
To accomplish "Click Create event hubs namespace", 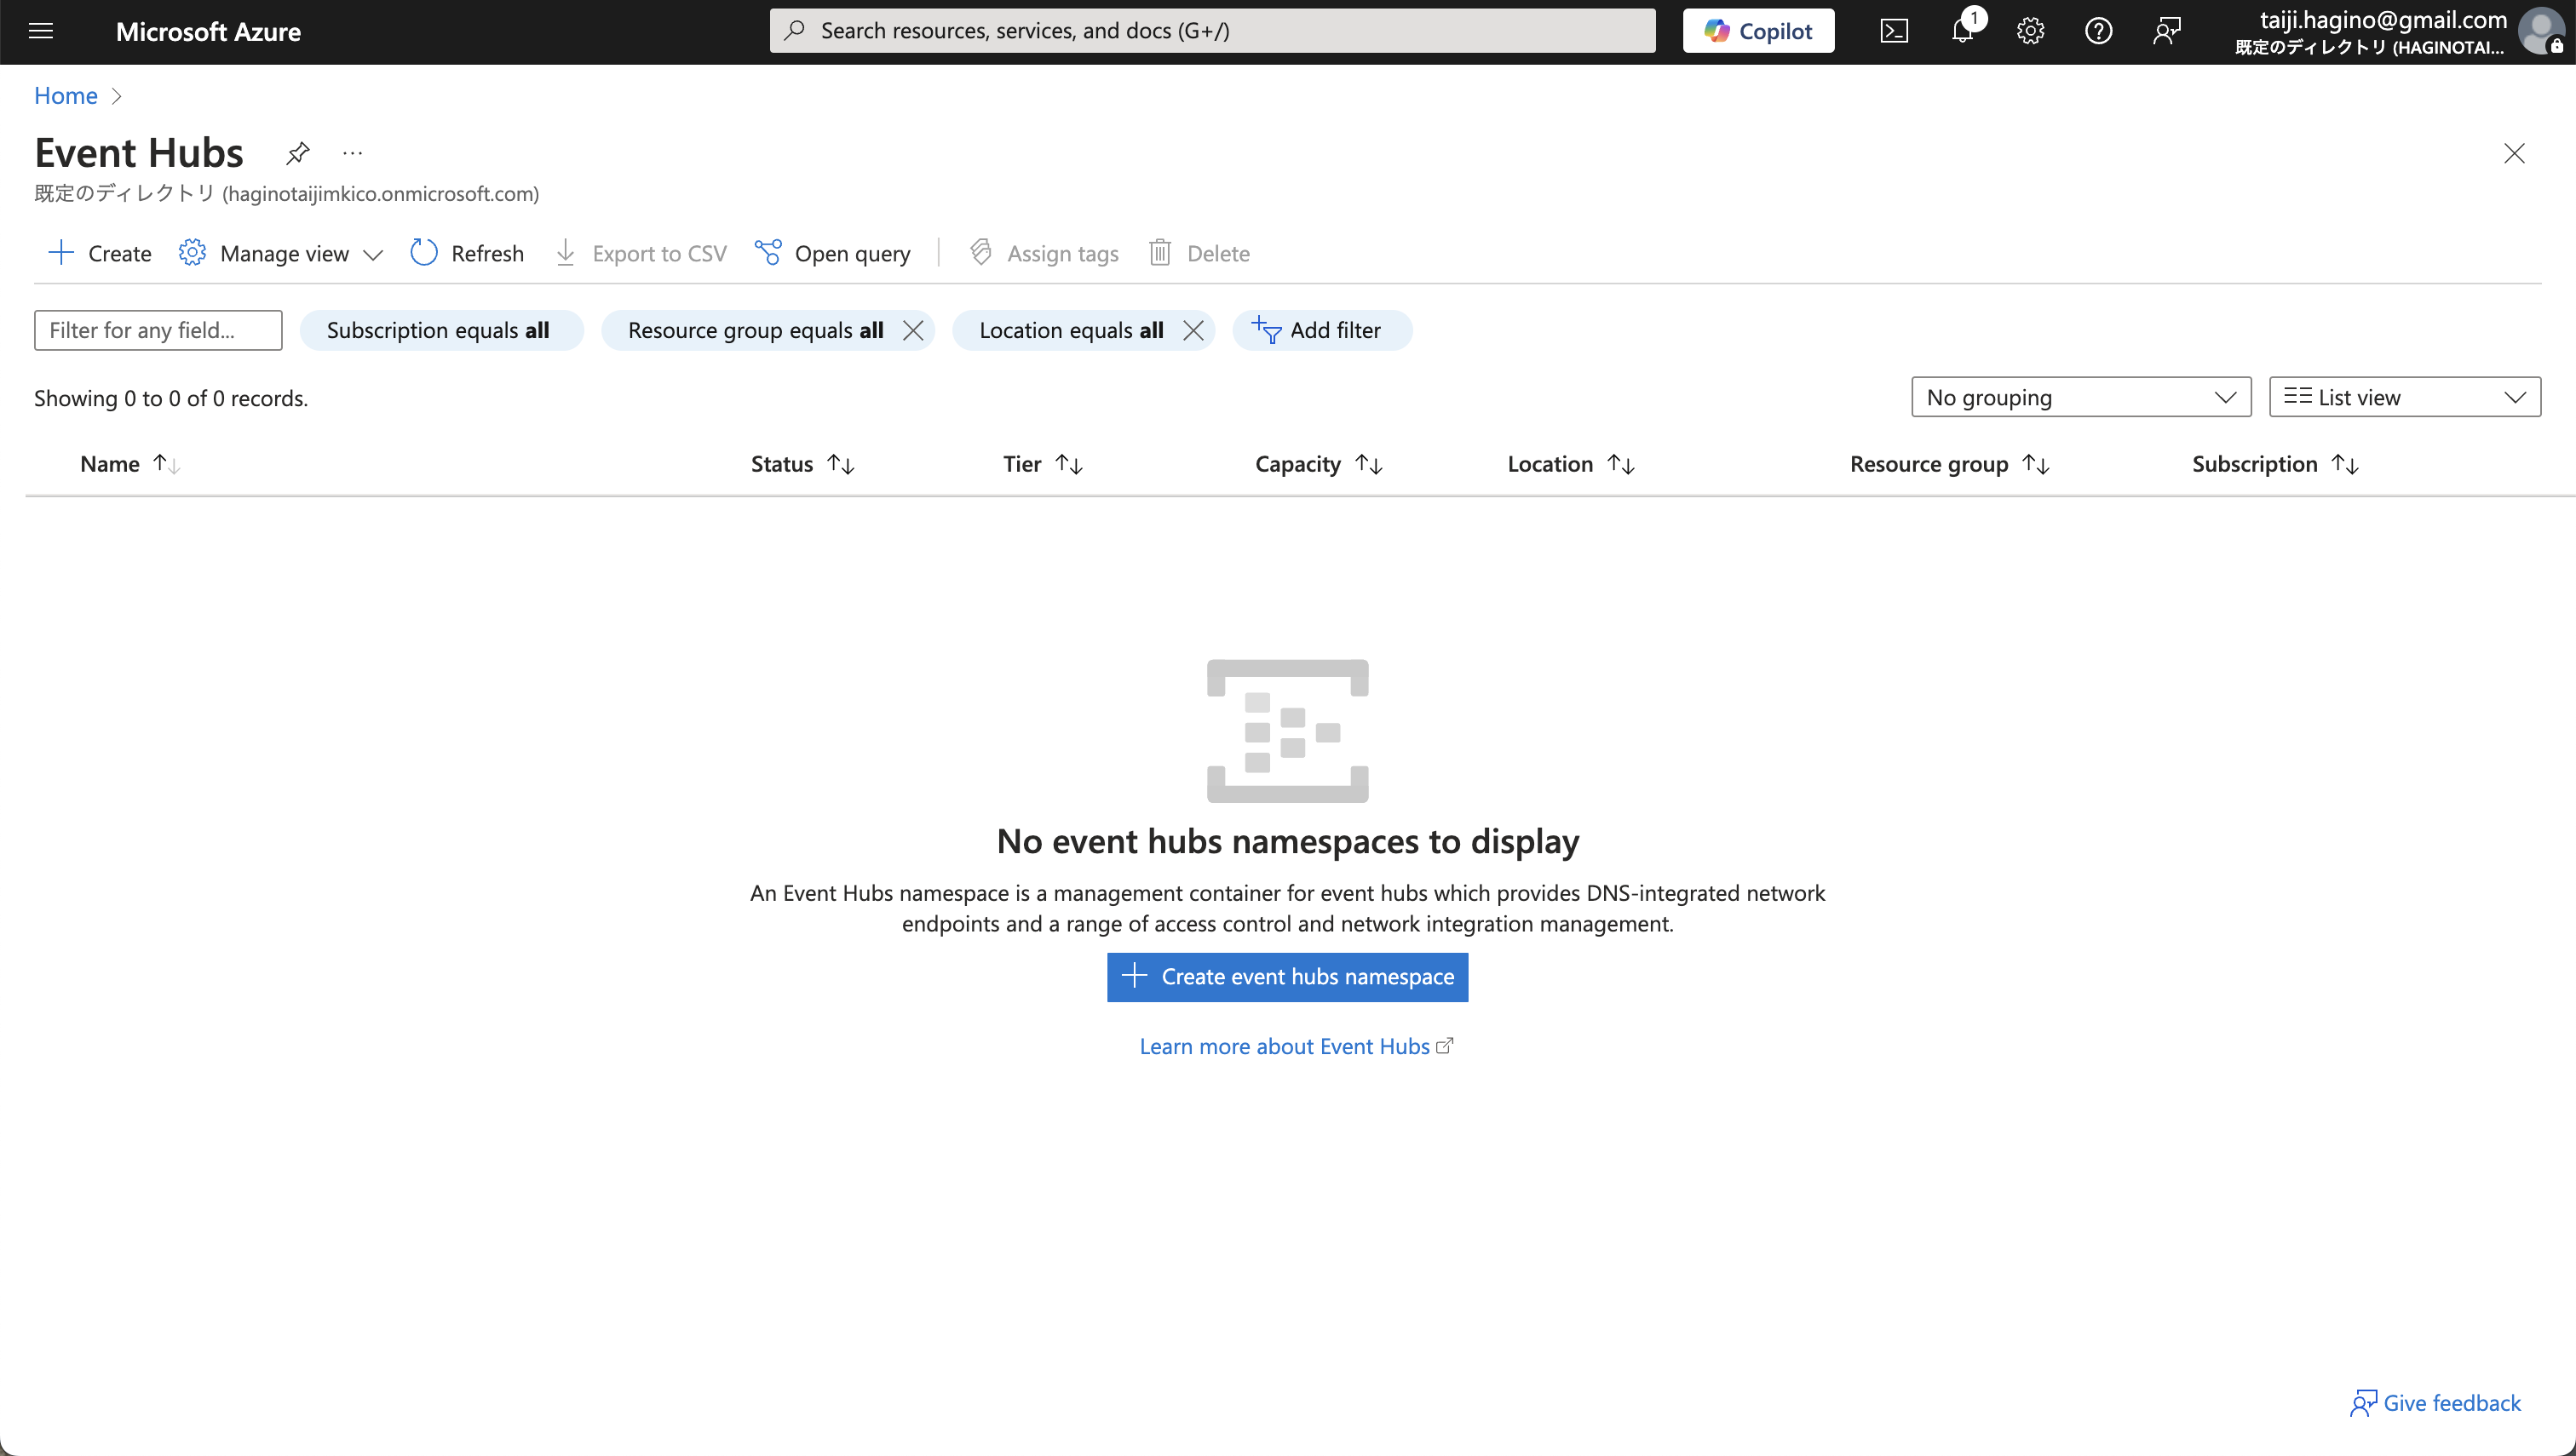I will click(x=1286, y=977).
